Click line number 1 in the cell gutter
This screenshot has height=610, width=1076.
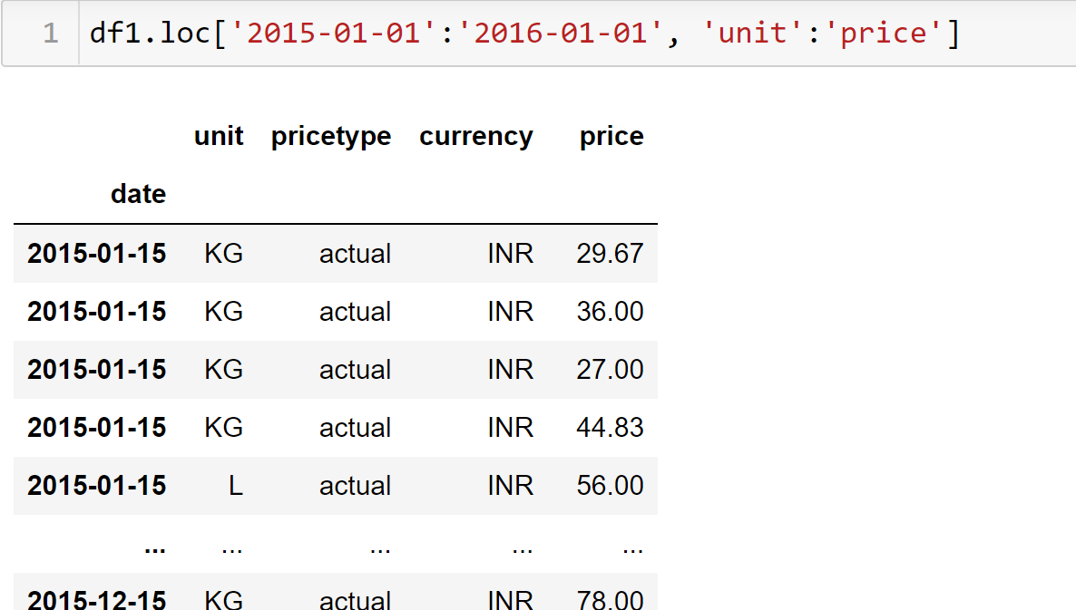[x=50, y=34]
